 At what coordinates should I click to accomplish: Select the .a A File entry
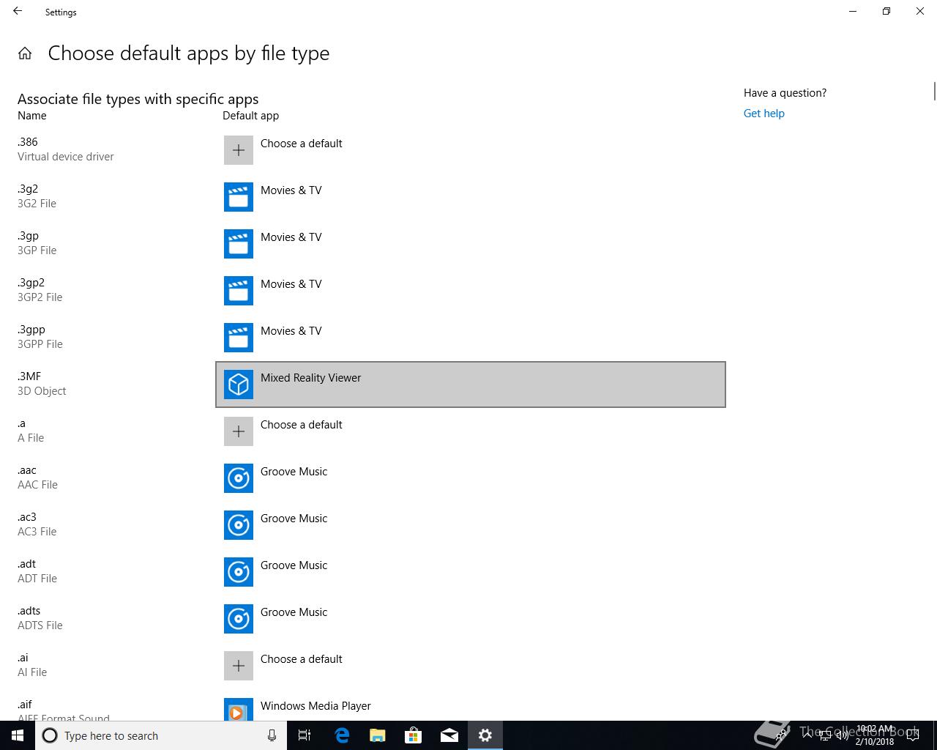(31, 431)
